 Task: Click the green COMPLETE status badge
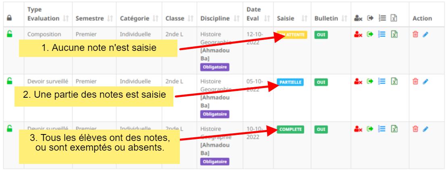[290, 130]
